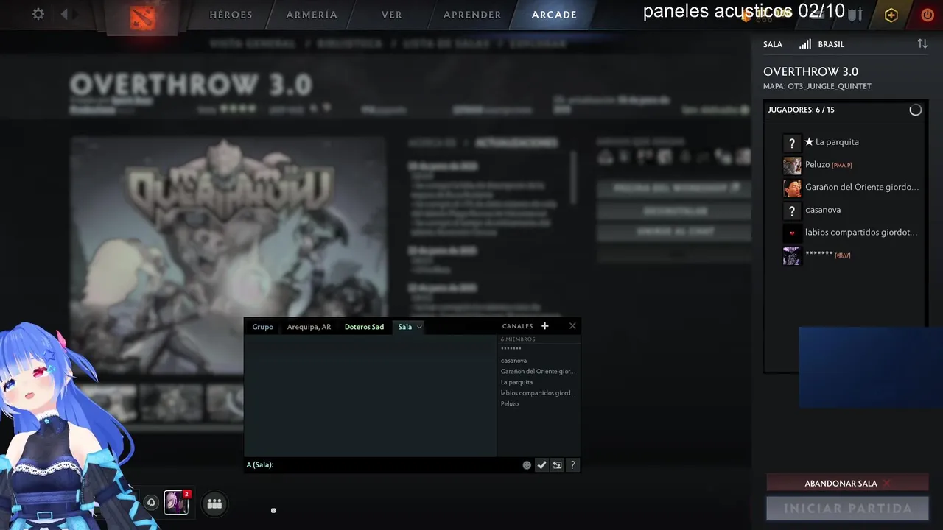
Task: Open the emoticon picker in chat
Action: pos(527,465)
